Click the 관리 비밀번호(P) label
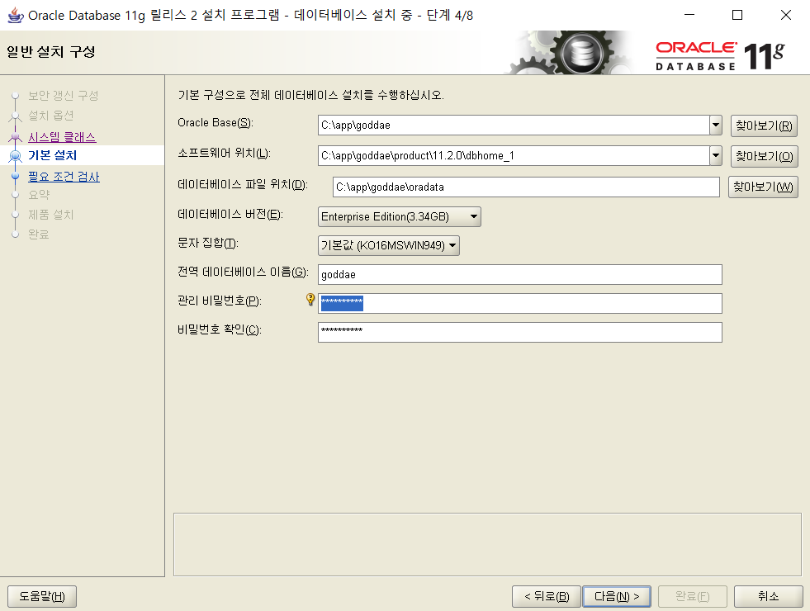 pos(220,301)
